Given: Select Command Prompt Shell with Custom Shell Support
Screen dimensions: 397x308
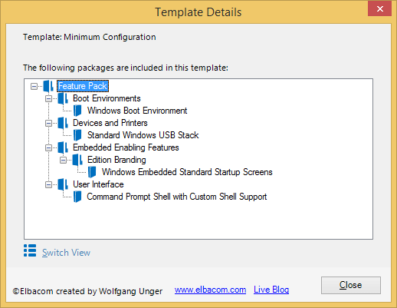Looking at the screenshot, I should [x=177, y=197].
